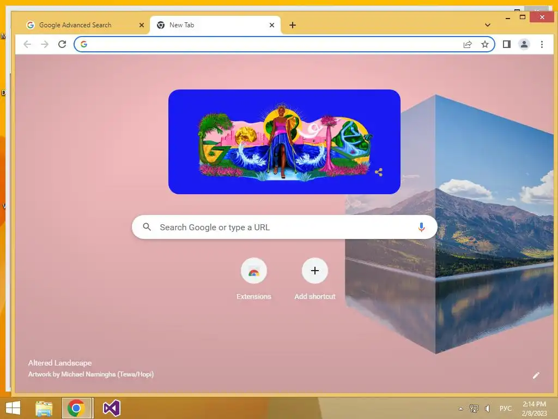Expand the tab search dropdown arrow

(x=488, y=25)
